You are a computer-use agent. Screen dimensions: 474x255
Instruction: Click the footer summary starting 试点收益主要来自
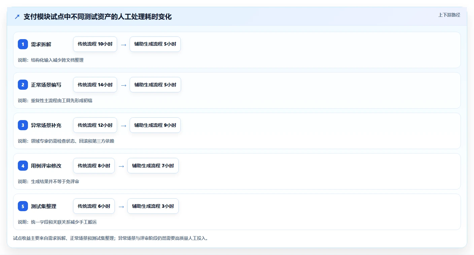111,238
